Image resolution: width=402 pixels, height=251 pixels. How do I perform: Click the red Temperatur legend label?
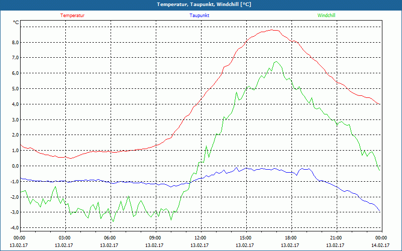(x=72, y=16)
